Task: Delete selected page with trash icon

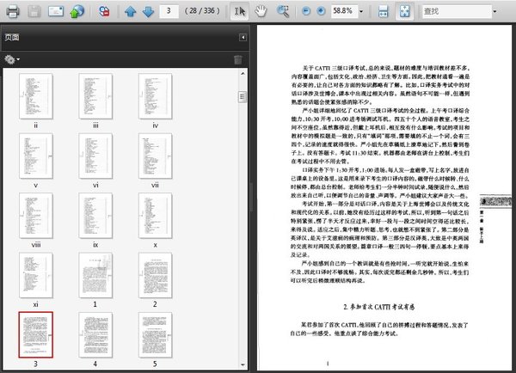Action: tap(238, 59)
